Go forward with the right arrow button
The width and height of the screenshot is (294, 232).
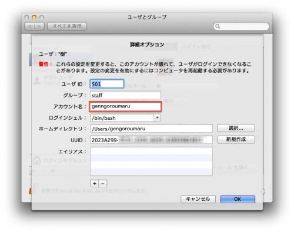[39, 26]
